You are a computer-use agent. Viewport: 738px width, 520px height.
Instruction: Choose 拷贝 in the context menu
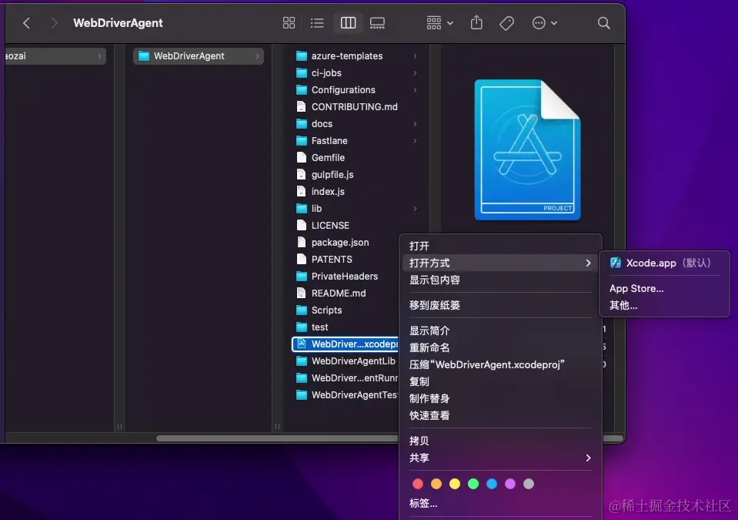pyautogui.click(x=500, y=441)
